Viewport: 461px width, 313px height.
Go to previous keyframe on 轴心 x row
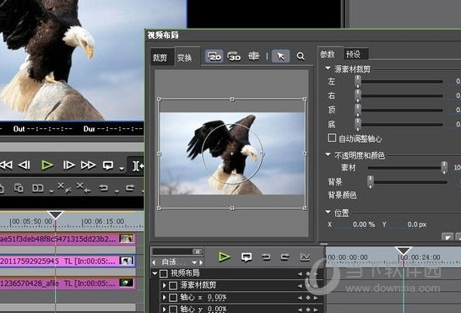(300, 298)
